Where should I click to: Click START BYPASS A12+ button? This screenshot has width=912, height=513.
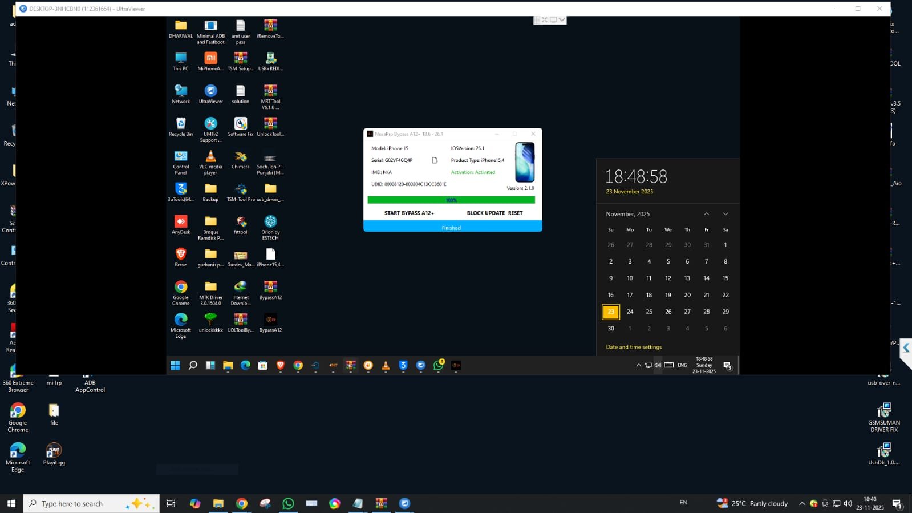tap(409, 213)
